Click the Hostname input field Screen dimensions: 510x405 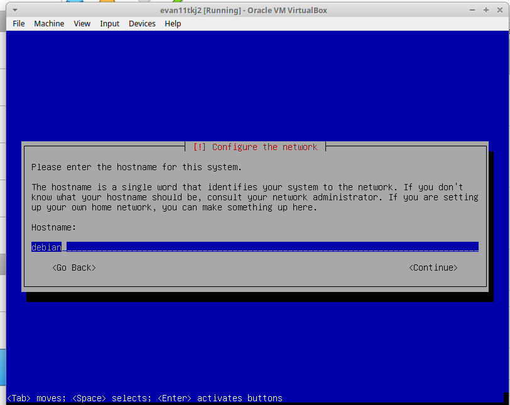click(x=254, y=247)
